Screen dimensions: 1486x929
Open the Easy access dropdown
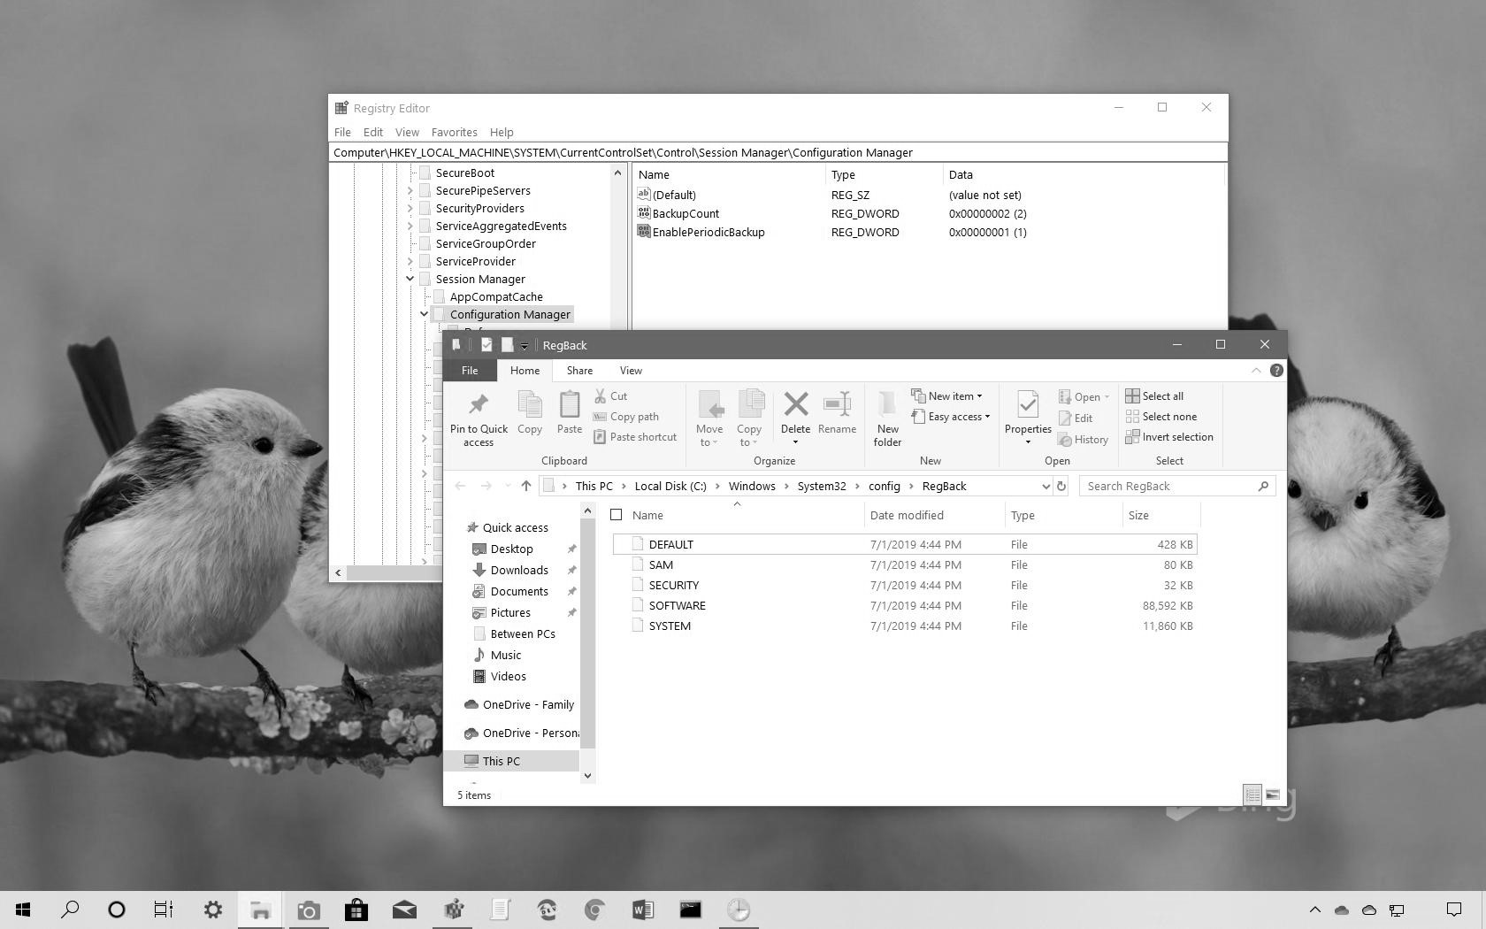(x=951, y=417)
